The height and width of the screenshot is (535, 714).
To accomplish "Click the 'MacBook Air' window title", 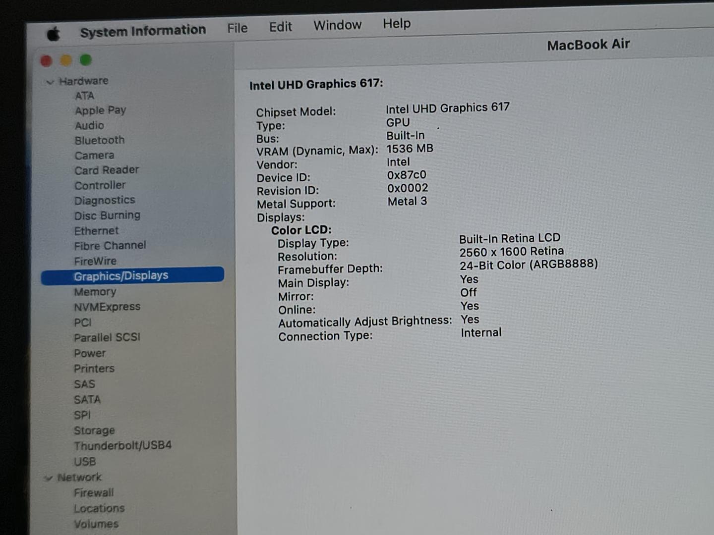I will point(589,45).
